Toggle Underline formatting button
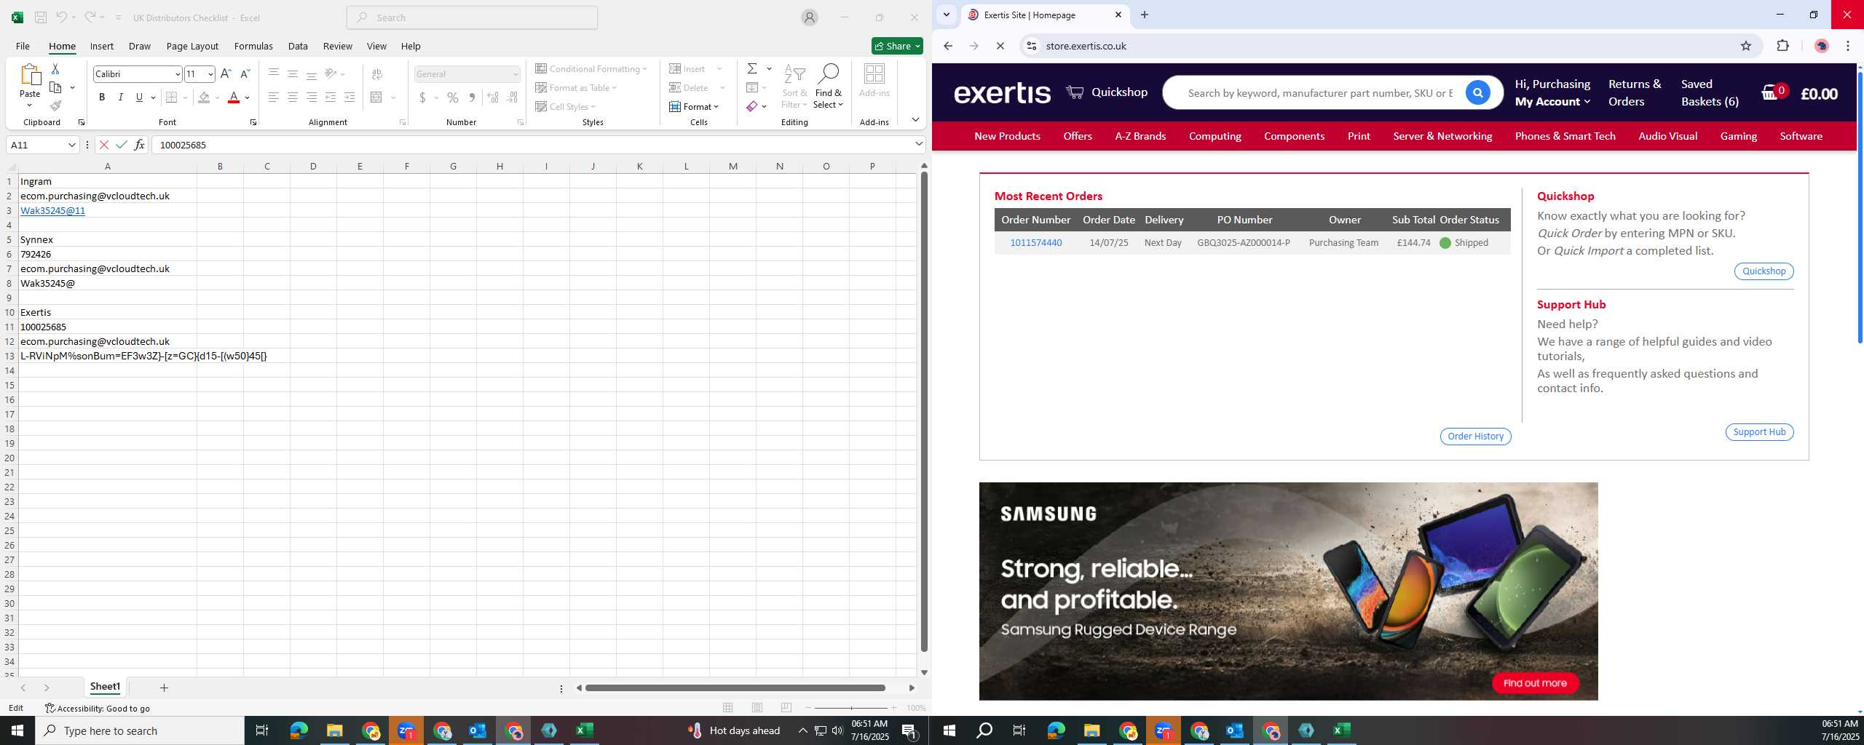Image resolution: width=1864 pixels, height=745 pixels. click(139, 97)
